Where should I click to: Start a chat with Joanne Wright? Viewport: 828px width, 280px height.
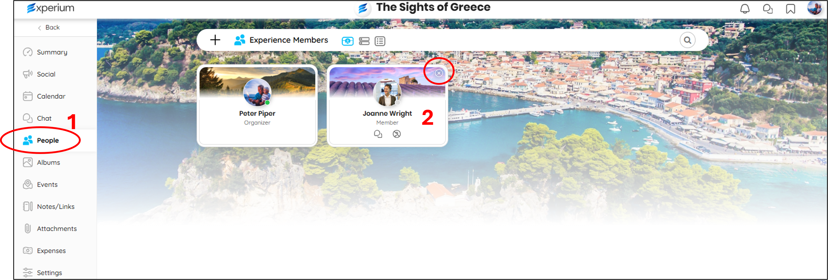[378, 134]
